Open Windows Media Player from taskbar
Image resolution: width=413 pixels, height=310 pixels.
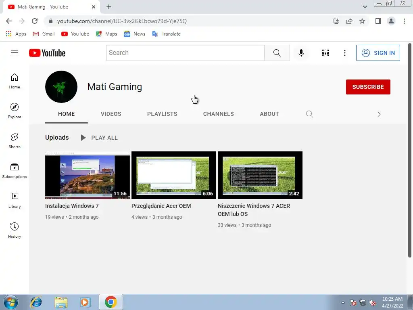(86, 302)
